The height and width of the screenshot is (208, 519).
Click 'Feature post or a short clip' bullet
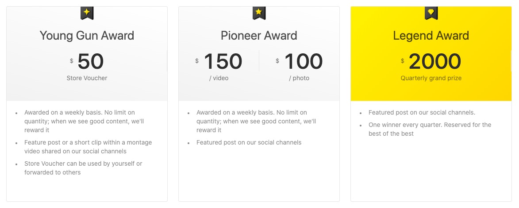[x=88, y=147]
